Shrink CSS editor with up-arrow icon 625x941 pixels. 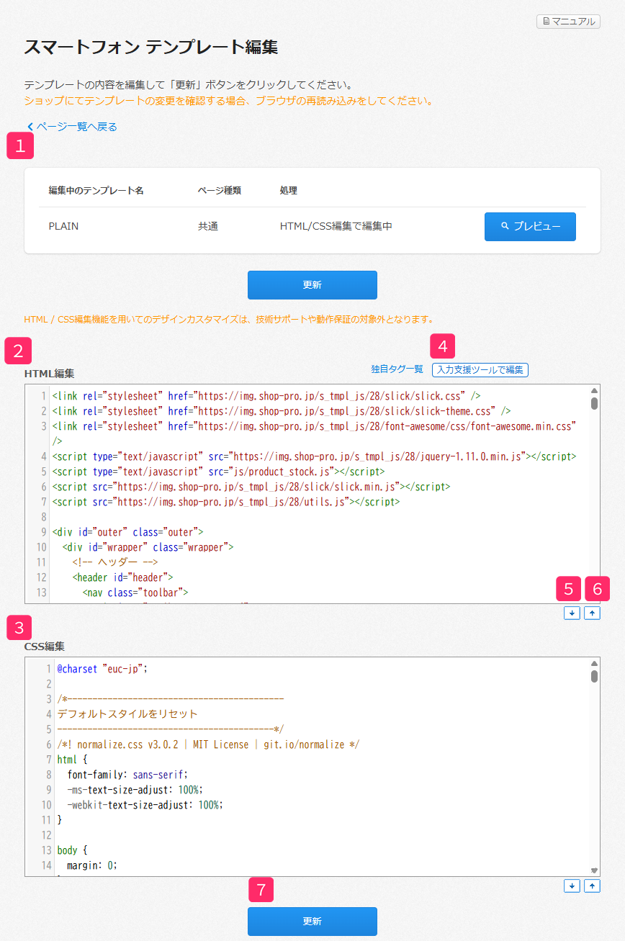click(x=592, y=886)
